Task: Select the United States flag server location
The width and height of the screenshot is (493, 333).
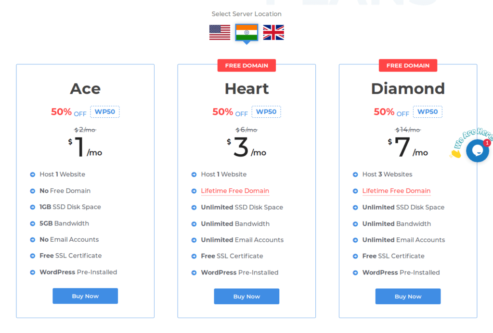Action: coord(220,33)
